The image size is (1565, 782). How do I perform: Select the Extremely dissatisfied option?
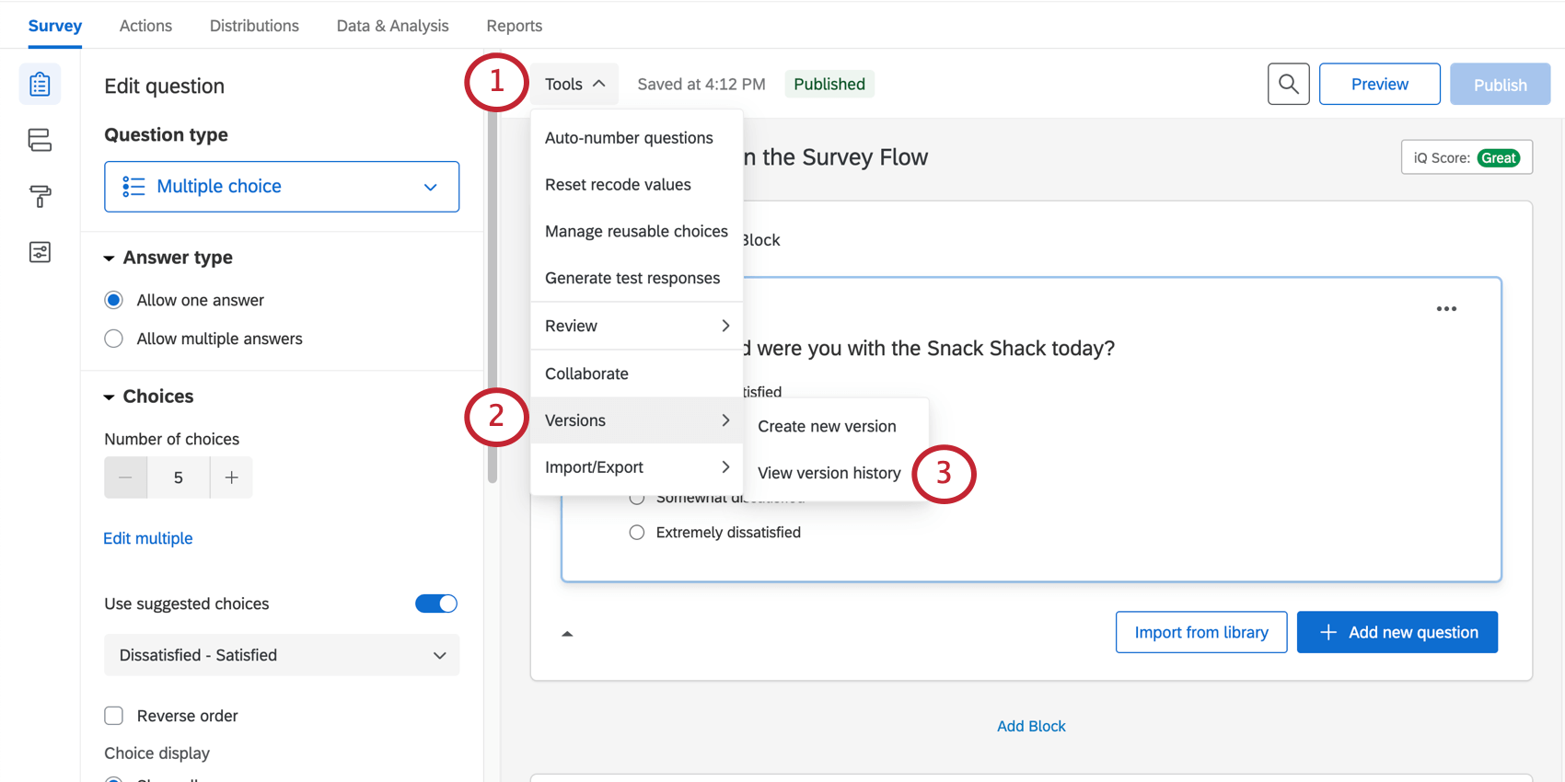[x=637, y=533]
